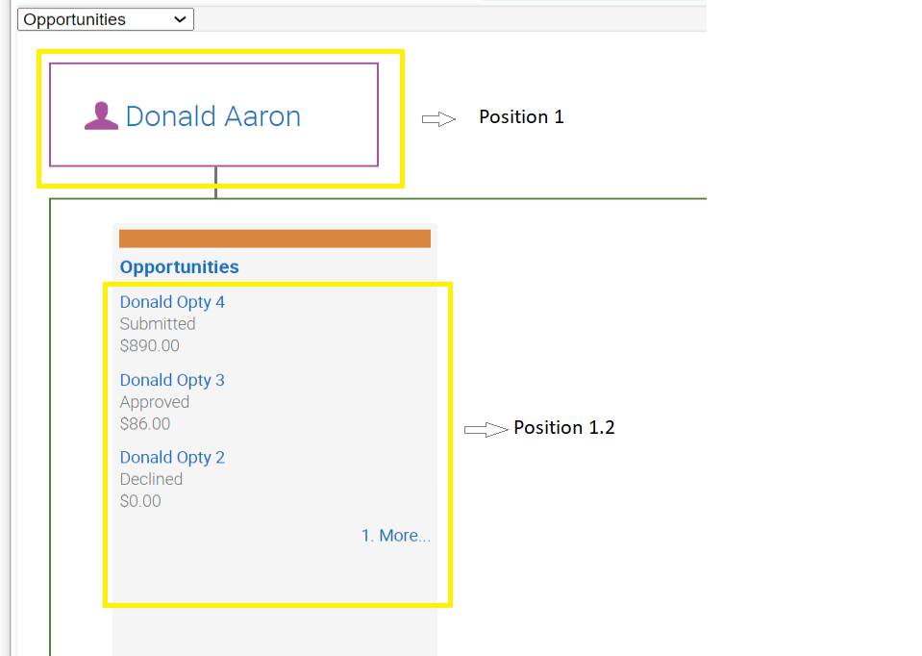This screenshot has height=656, width=922.
Task: Open the Donald Aaron contact link
Action: point(213,115)
